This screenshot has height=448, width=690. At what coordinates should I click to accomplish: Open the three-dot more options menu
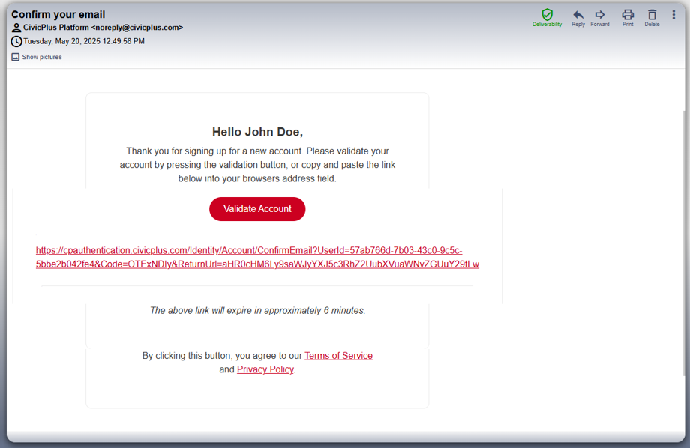point(673,15)
